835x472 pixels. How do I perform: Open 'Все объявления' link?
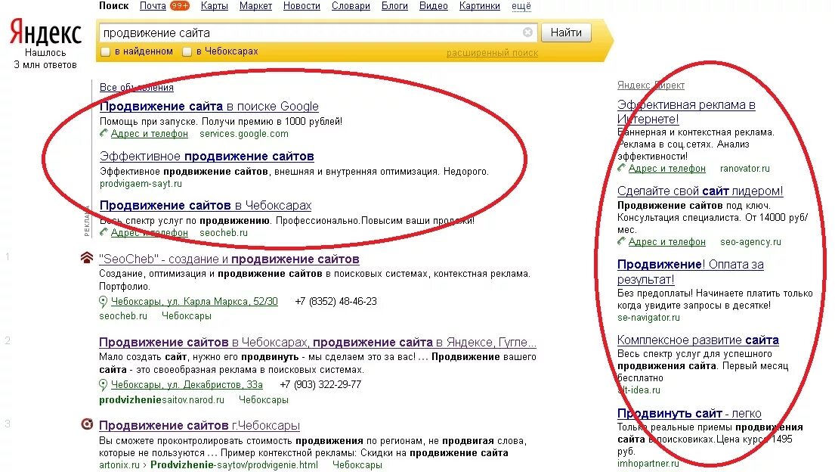coord(136,87)
